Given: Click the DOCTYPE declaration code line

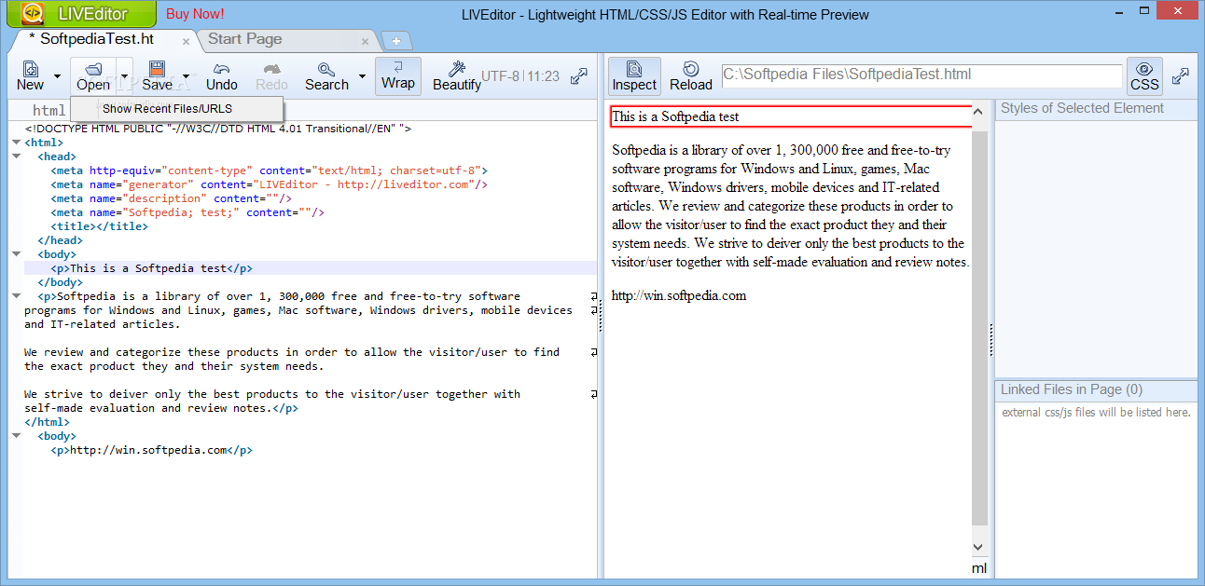Looking at the screenshot, I should (x=218, y=129).
